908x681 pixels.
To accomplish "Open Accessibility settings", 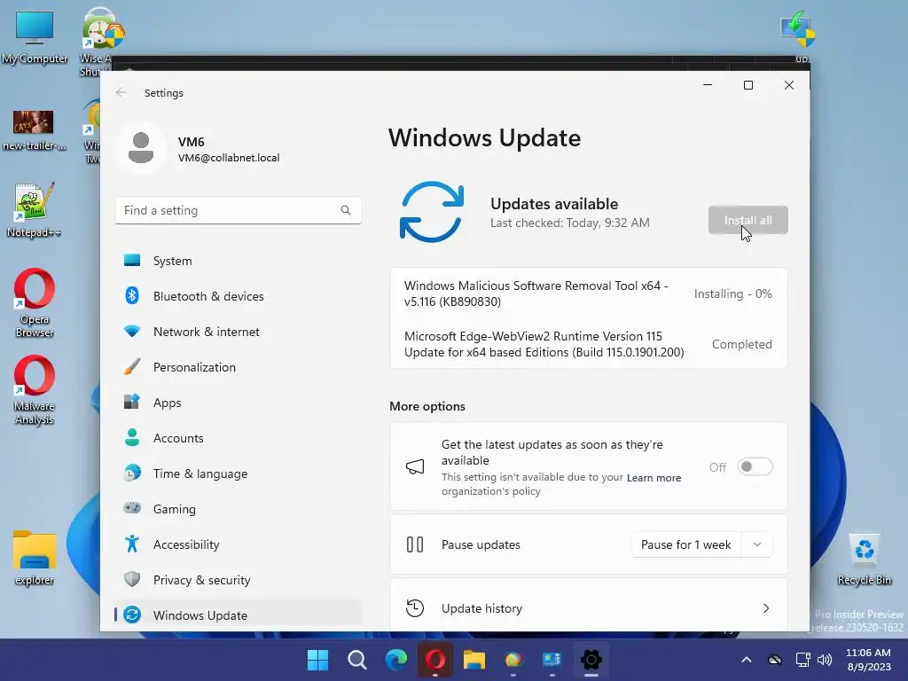I will tap(238, 544).
